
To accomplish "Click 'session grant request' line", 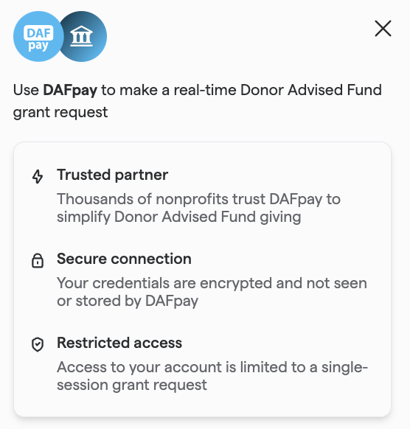I will (132, 385).
